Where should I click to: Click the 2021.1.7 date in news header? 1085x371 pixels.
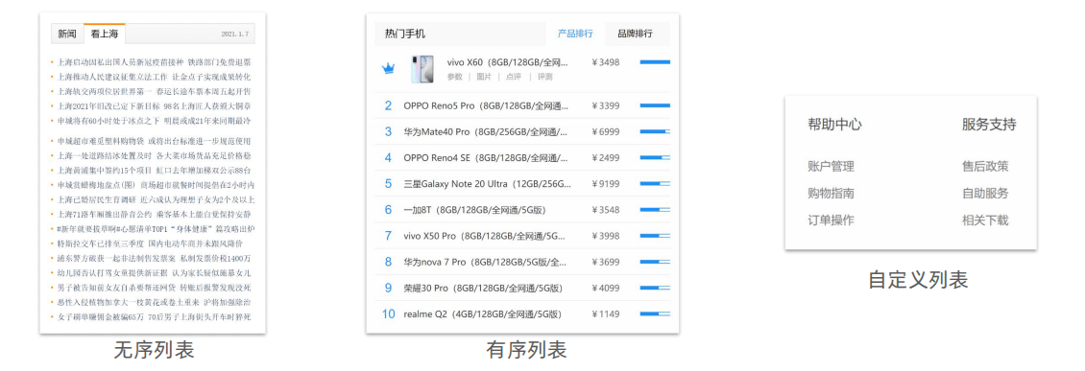(234, 34)
